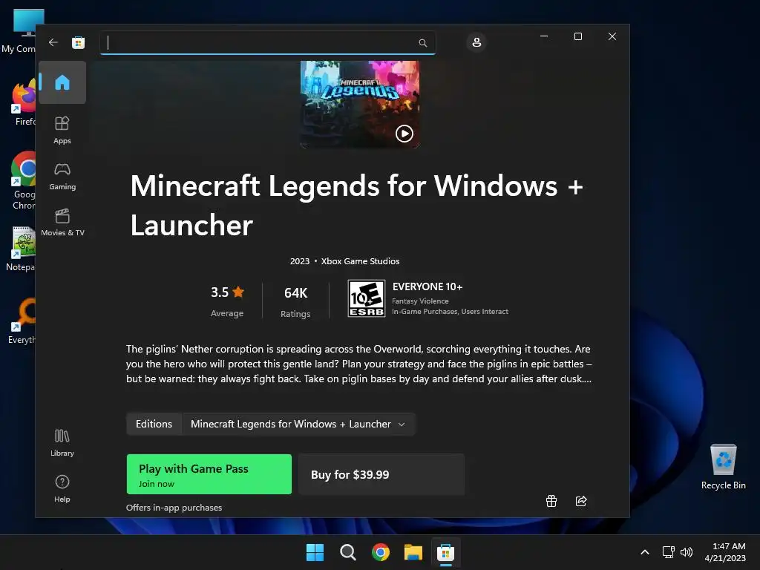The image size is (760, 570).
Task: Click the Minecraft Legends cover thumbnail
Action: click(x=360, y=104)
